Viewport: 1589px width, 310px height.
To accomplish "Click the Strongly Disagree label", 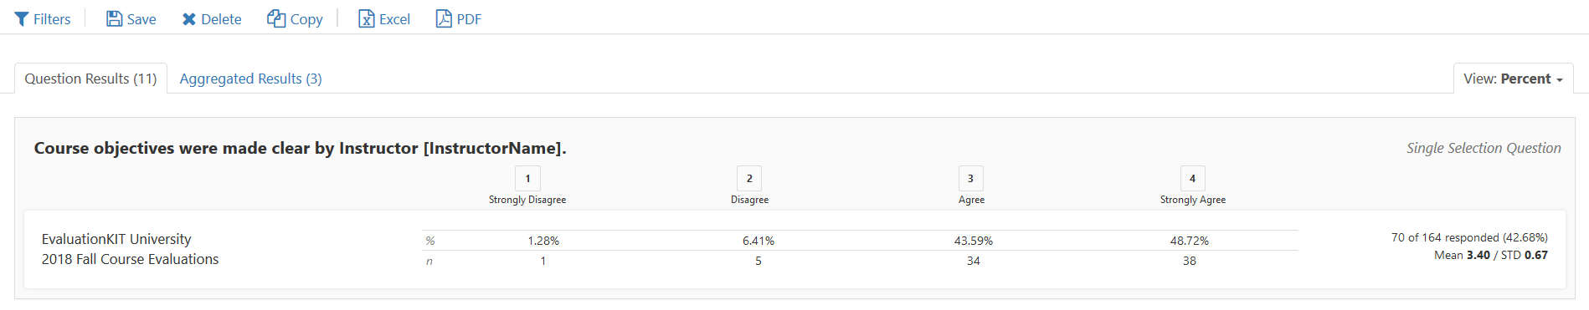I will (x=527, y=200).
